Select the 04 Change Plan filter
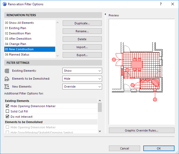179x154 pixels. coord(30,44)
